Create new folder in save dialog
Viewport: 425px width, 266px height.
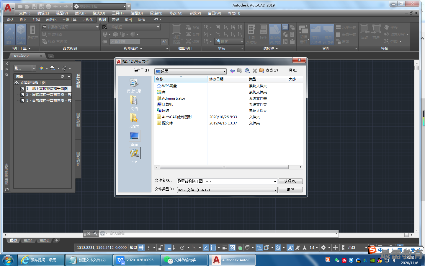[261, 71]
